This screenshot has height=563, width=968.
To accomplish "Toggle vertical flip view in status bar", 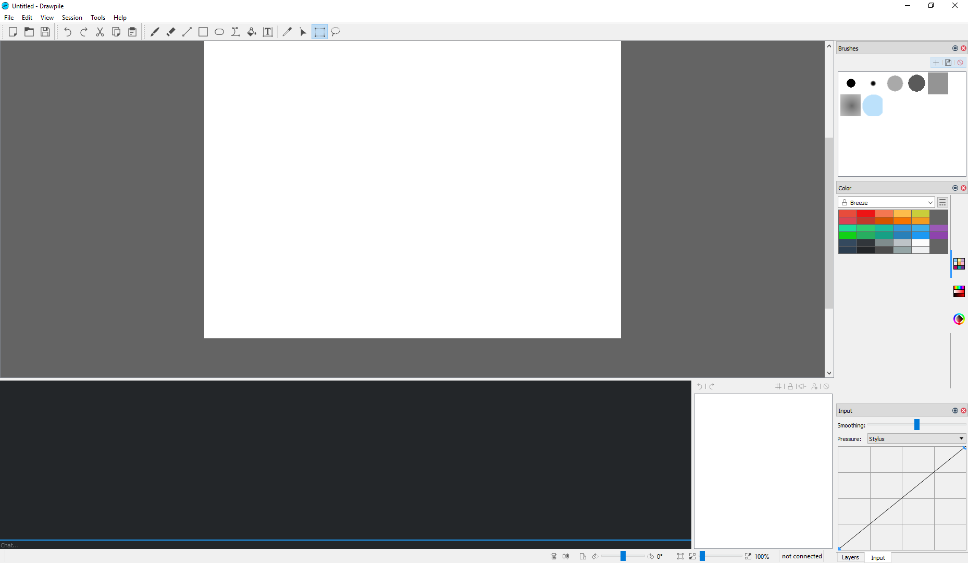I will pos(554,556).
